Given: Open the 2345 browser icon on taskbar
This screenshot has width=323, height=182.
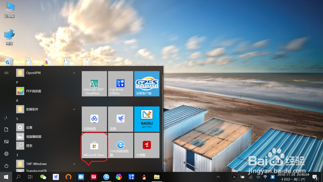Looking at the screenshot, I should click(x=106, y=177).
